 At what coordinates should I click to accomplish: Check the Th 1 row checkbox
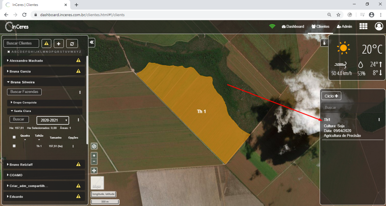click(14, 146)
